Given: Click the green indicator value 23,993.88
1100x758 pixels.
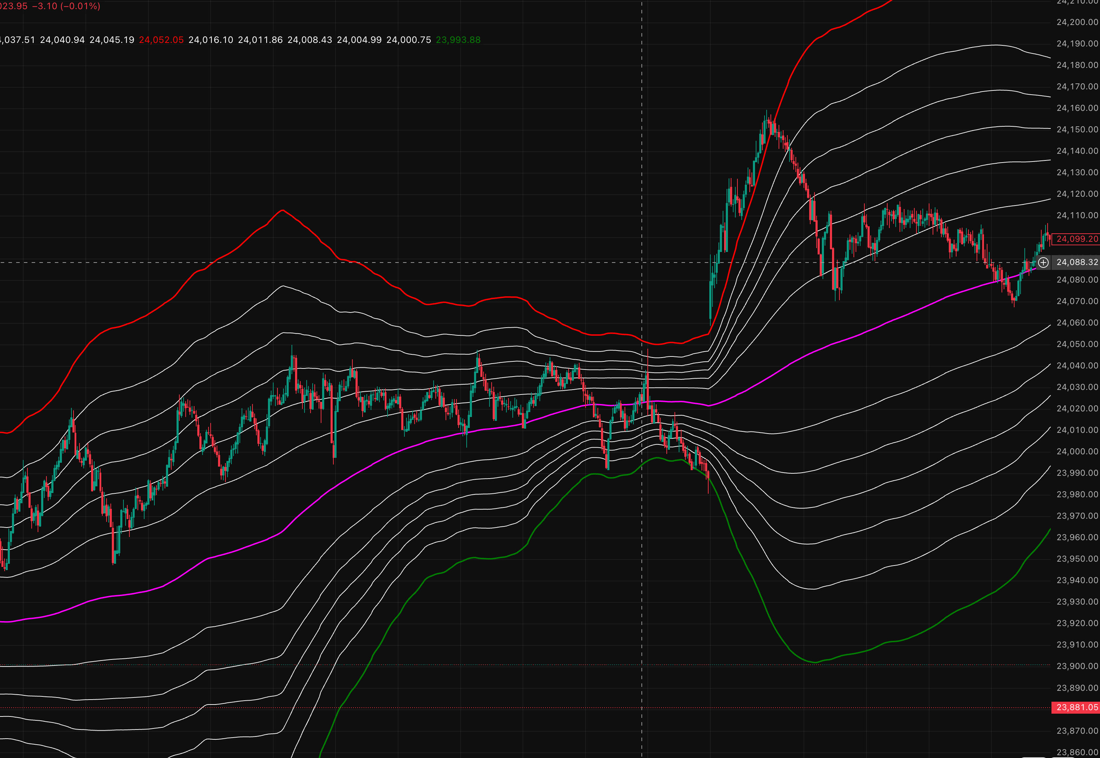Looking at the screenshot, I should tap(458, 40).
